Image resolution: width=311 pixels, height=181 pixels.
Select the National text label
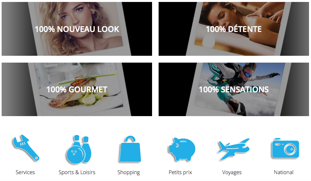tap(284, 172)
